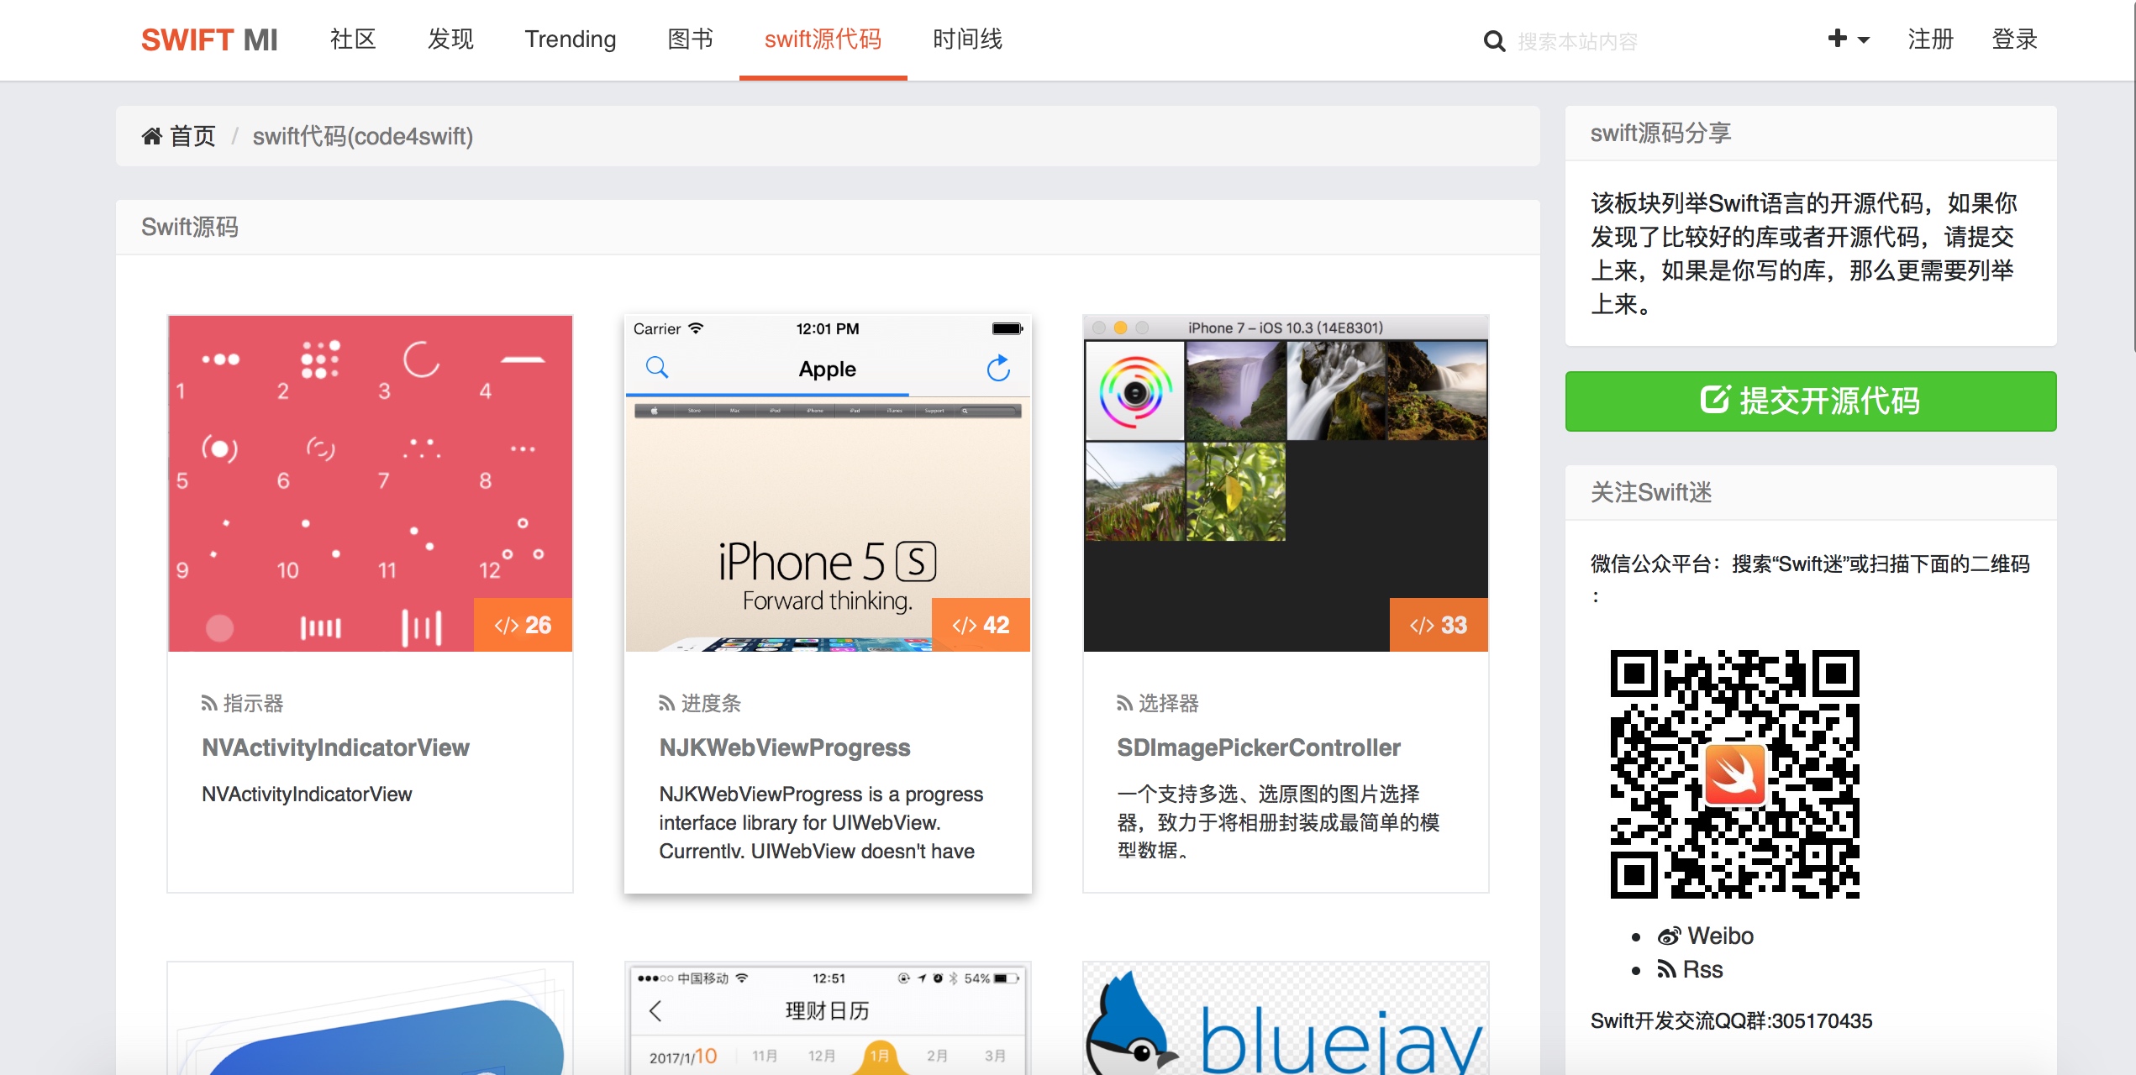This screenshot has width=2136, height=1075.
Task: Click the Weibo icon in sidebar
Action: (1669, 936)
